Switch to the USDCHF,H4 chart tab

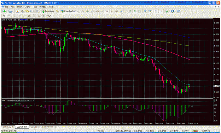(22, 127)
